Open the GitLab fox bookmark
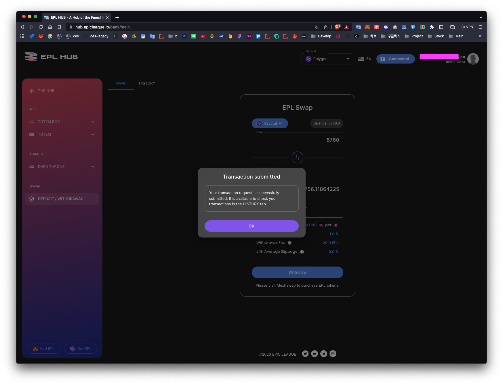Image resolution: width=503 pixels, height=385 pixels. coord(41,36)
